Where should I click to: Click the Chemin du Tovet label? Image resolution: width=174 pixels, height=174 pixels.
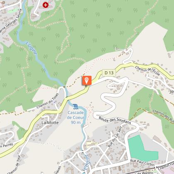(x=48, y=101)
